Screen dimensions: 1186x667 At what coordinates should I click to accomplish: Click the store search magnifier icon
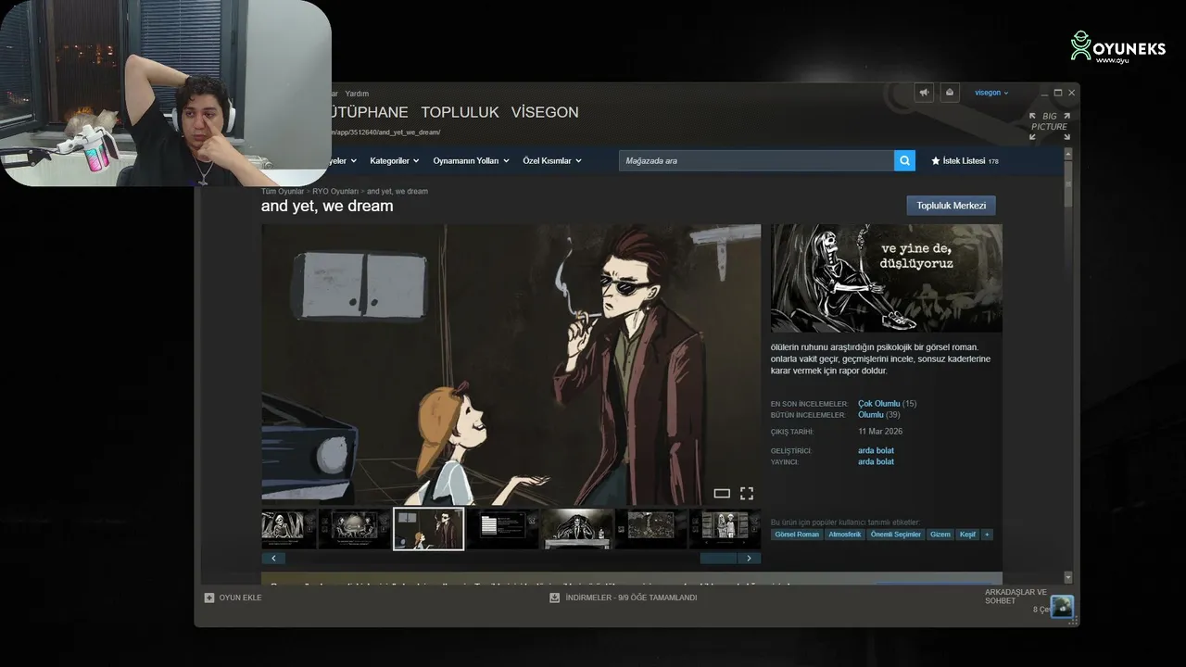tap(904, 160)
